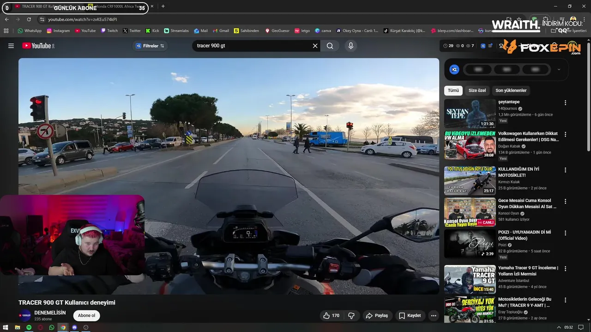Screen dimensions: 591x332
Task: Start voice search with microphone icon
Action: pyautogui.click(x=350, y=46)
